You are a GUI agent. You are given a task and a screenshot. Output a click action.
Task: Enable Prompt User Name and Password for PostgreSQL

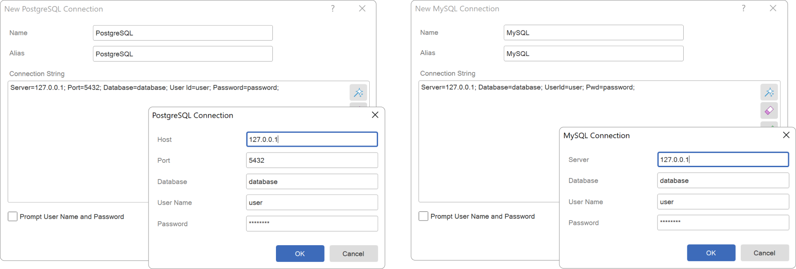13,217
